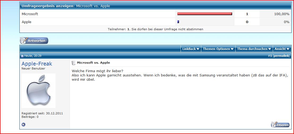
Task: Open the Apple-Freak user profile link
Action: pos(37,64)
